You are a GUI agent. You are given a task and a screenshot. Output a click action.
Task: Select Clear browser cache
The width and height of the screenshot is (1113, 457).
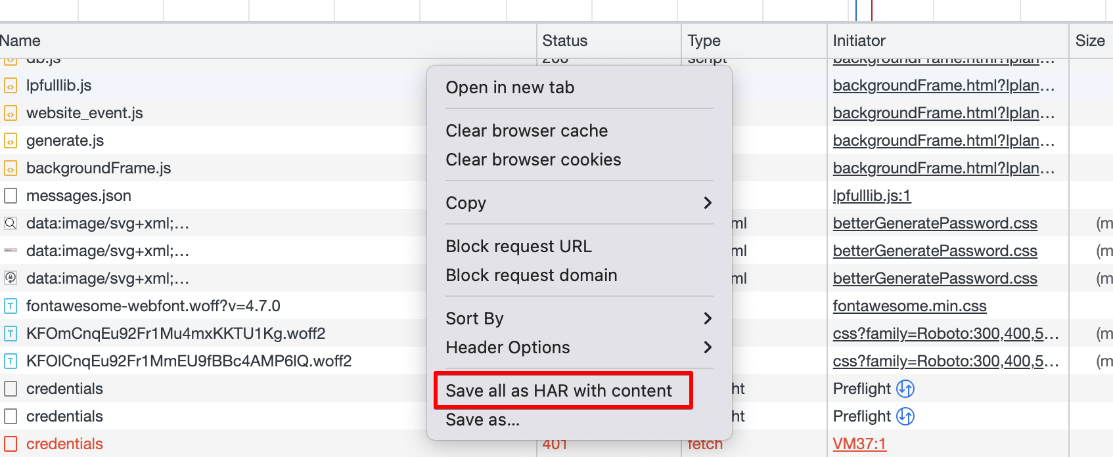526,131
